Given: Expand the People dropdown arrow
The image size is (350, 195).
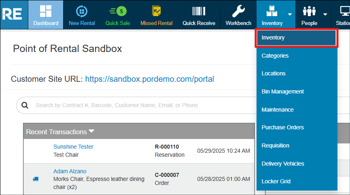Looking at the screenshot, I should coord(325,15).
